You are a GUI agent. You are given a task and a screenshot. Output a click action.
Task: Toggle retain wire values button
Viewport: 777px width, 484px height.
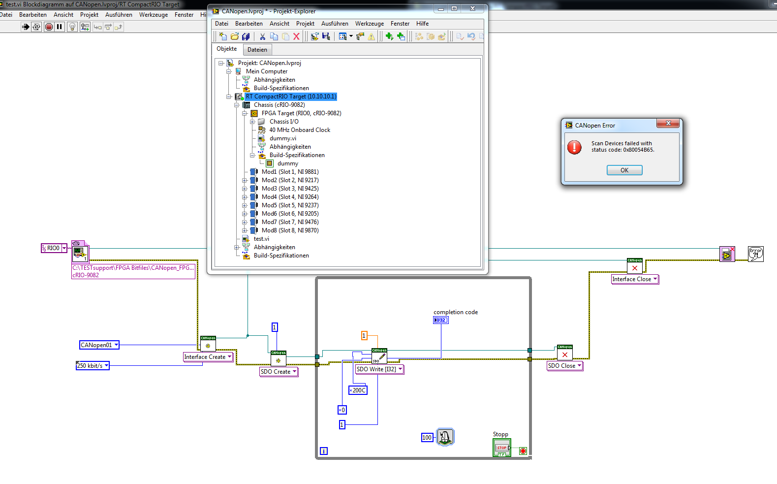click(85, 27)
